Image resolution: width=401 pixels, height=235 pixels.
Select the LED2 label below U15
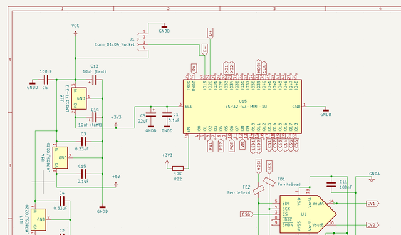click(259, 146)
